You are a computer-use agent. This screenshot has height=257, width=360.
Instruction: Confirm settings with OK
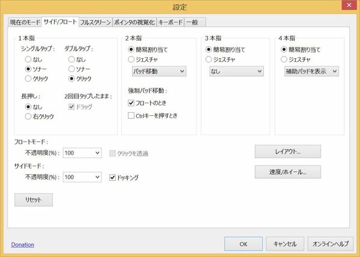pos(244,244)
